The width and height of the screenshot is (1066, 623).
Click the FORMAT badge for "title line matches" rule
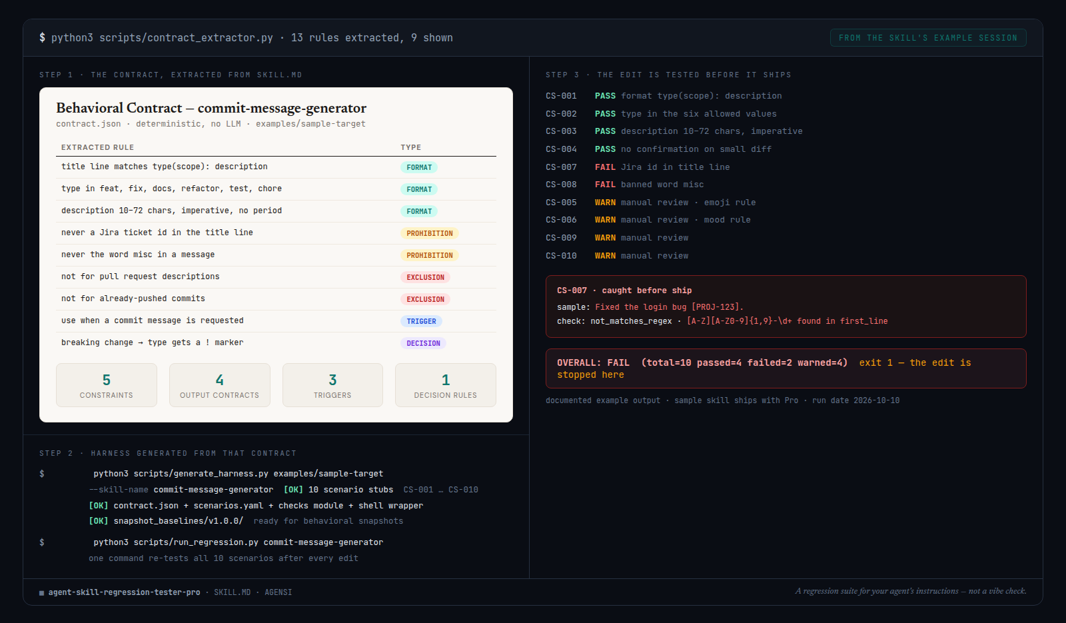pos(419,167)
